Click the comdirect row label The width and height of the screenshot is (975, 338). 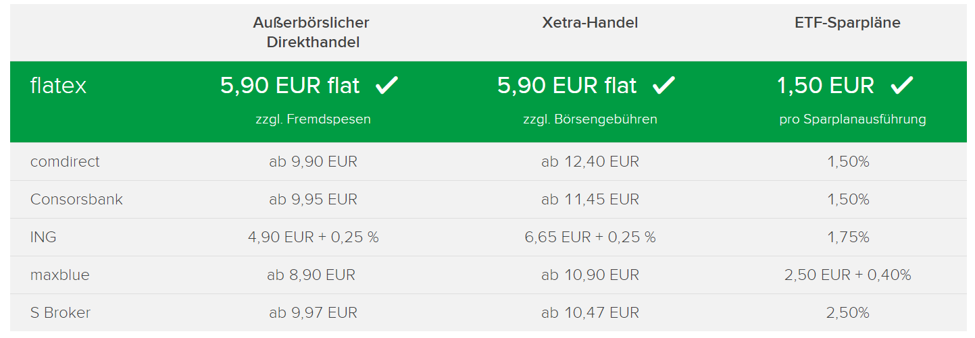(65, 162)
